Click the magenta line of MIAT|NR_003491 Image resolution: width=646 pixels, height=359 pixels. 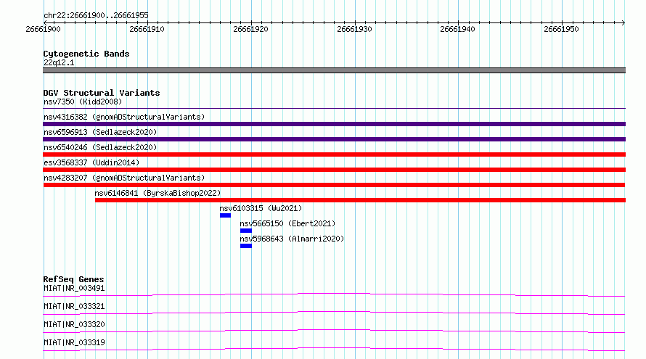[334, 294]
